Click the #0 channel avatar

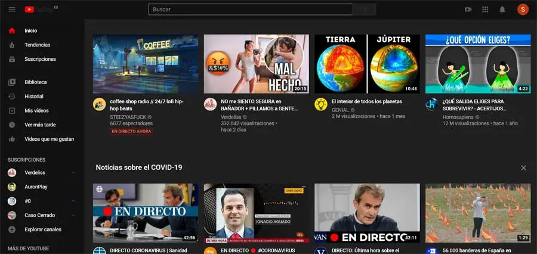click(12, 201)
